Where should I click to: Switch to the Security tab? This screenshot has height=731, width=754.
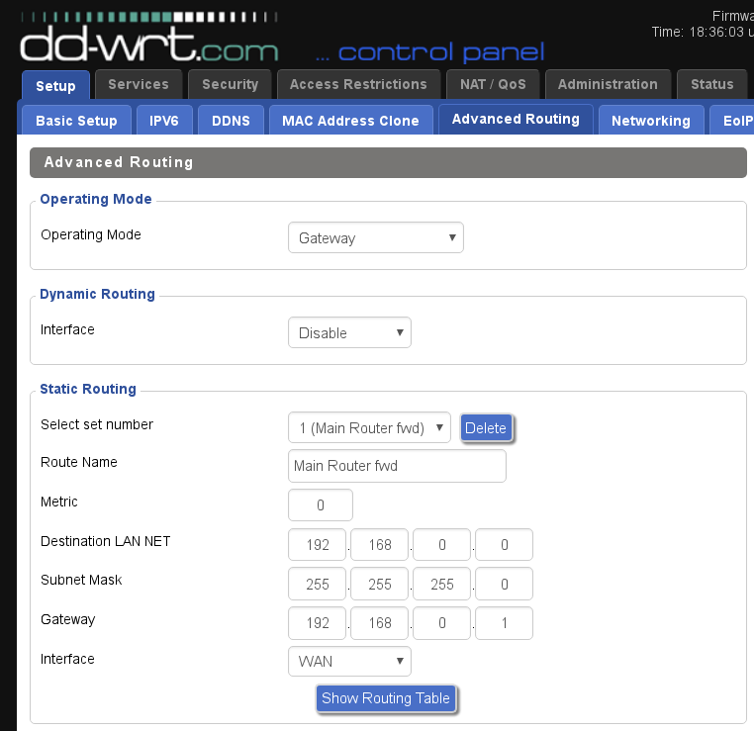tap(230, 84)
